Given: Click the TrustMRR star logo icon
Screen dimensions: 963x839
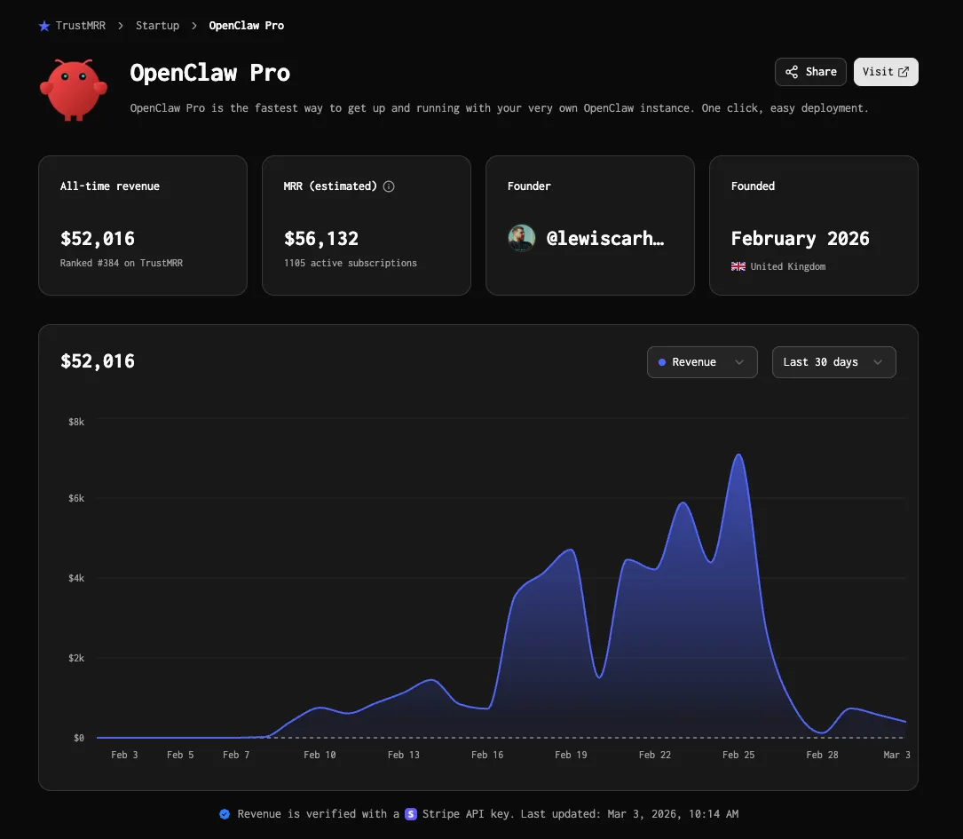Looking at the screenshot, I should (x=44, y=26).
